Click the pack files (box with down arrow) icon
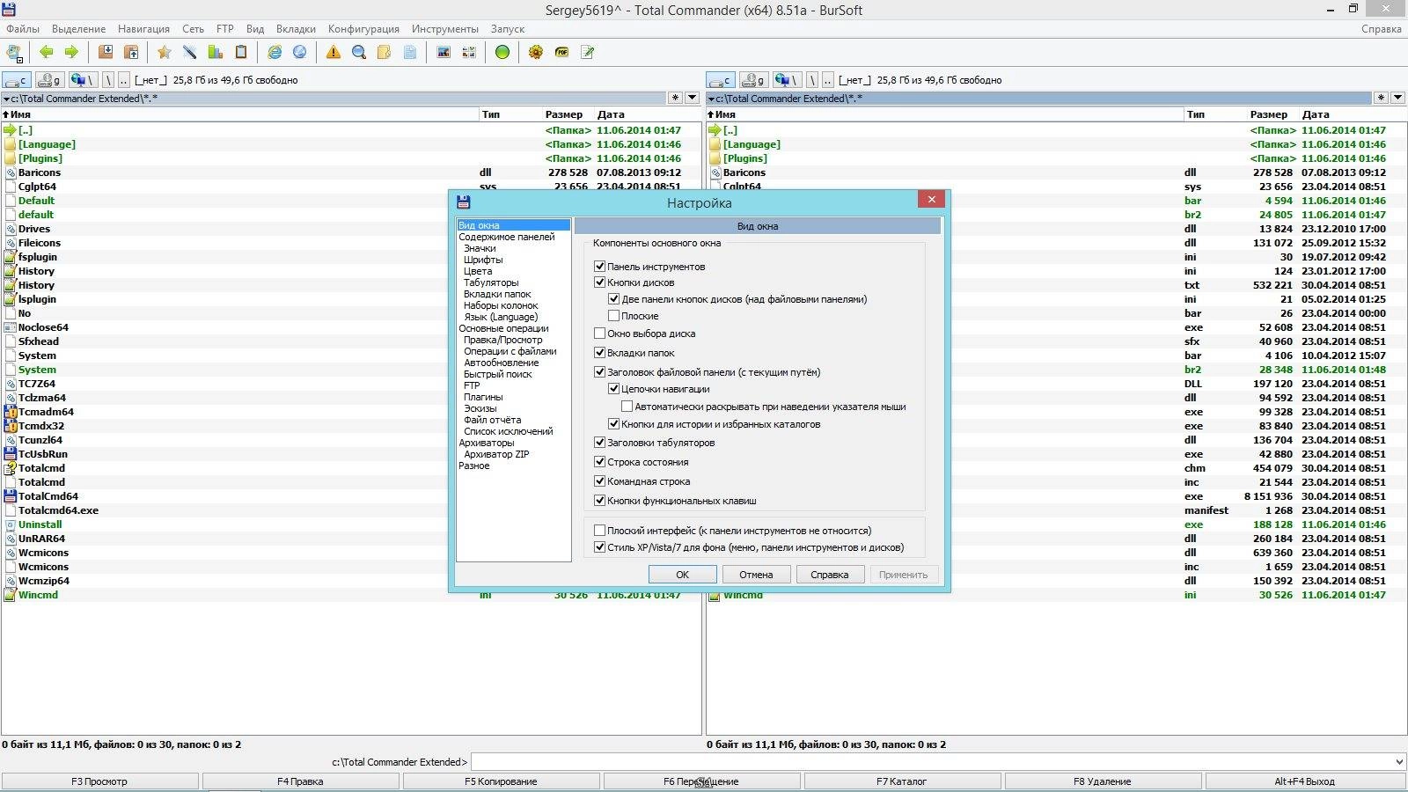 [106, 52]
